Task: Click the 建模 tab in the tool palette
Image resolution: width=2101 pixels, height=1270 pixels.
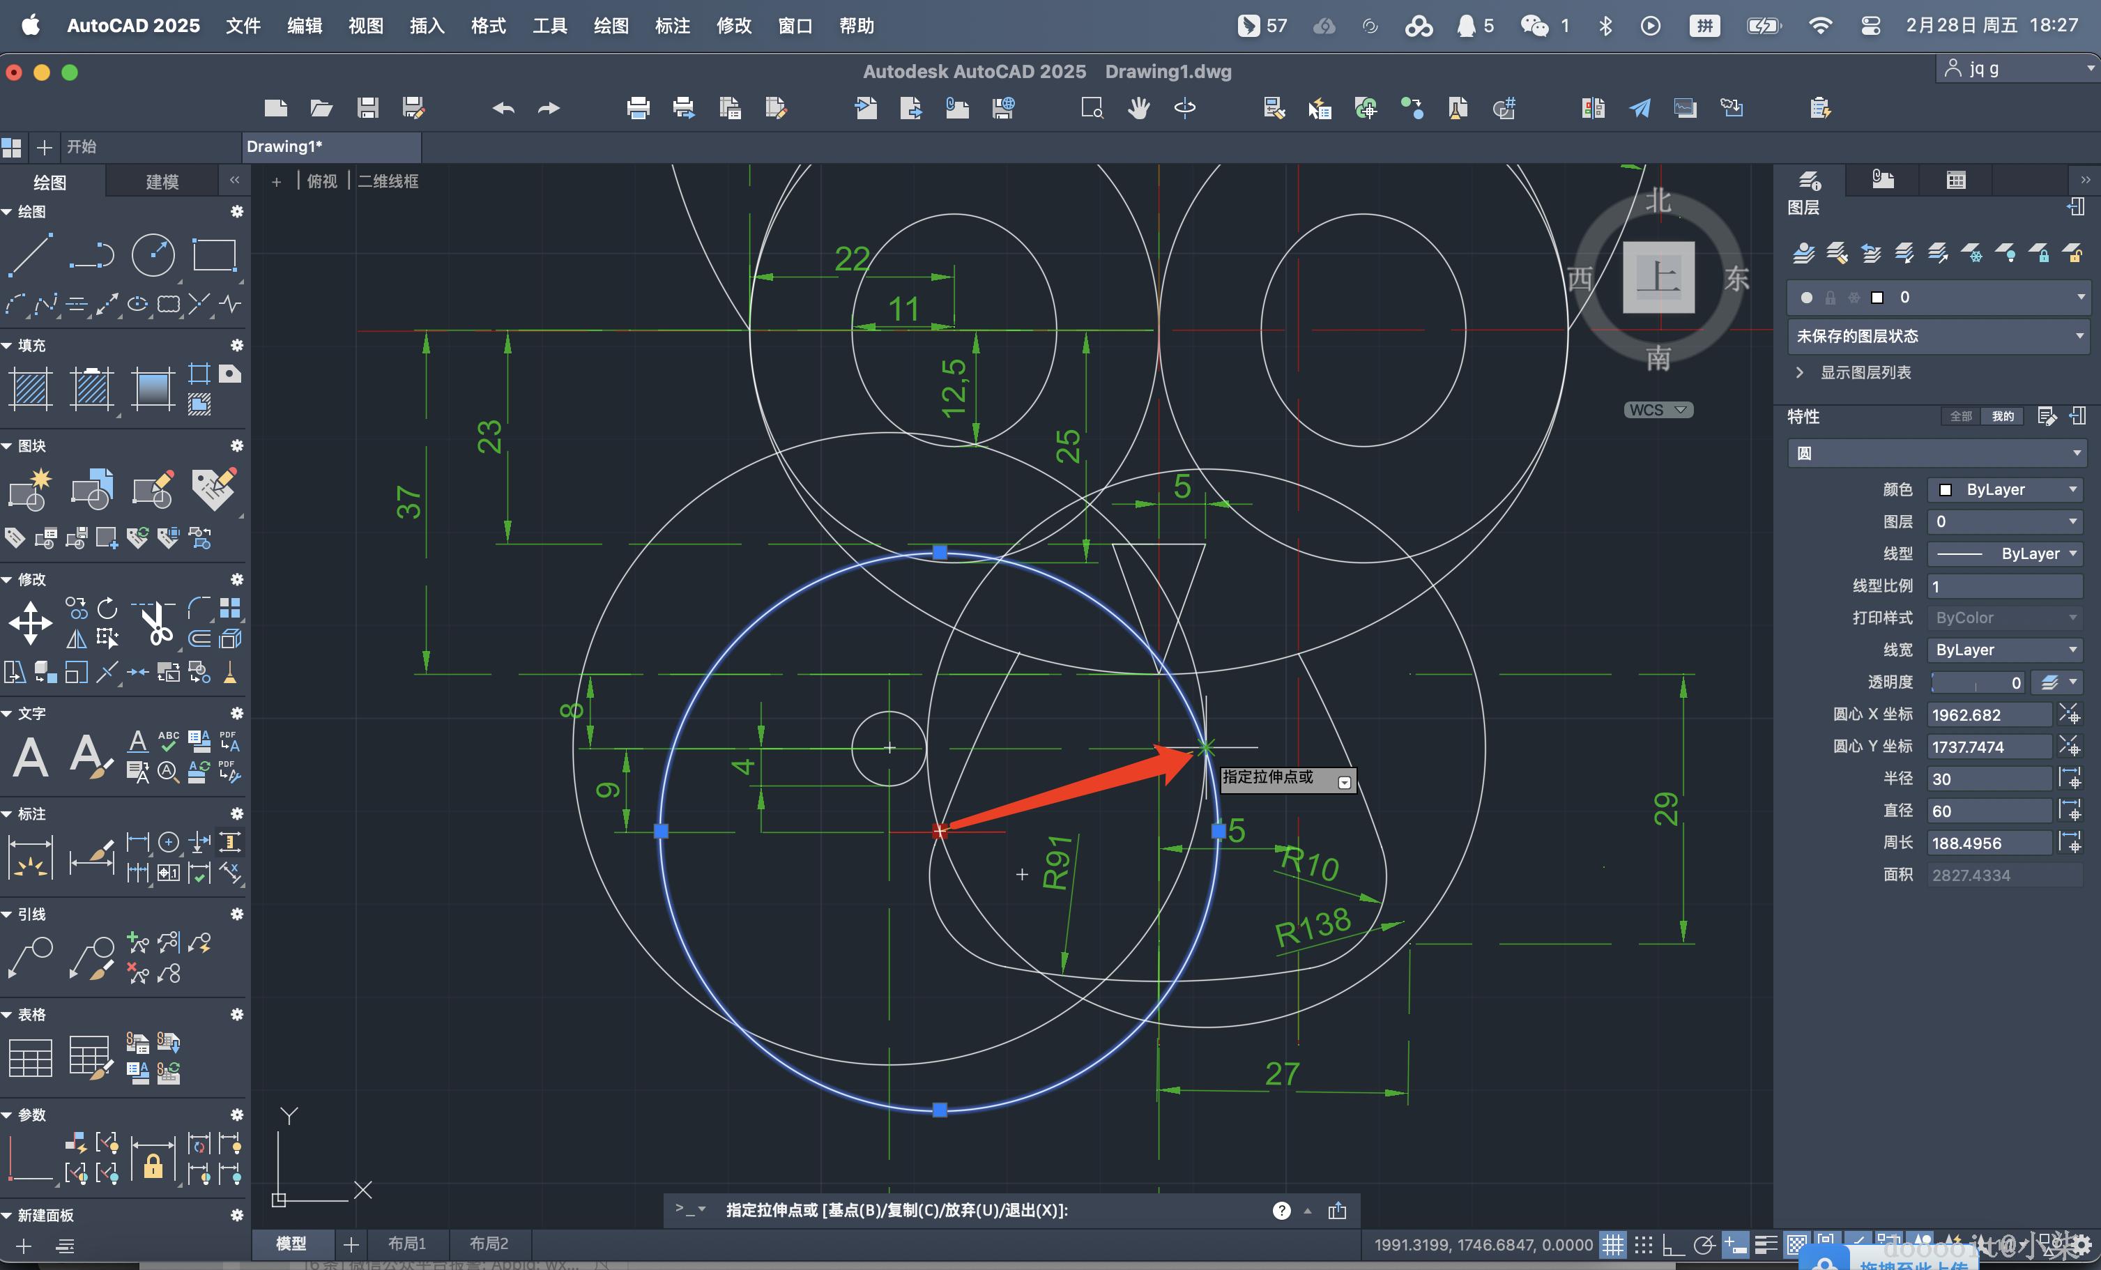Action: (x=162, y=181)
